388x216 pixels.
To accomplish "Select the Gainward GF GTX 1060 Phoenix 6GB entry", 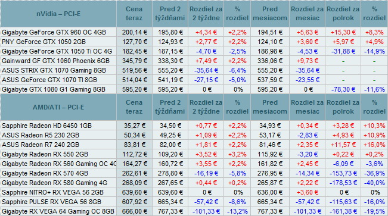I will click(x=55, y=61).
